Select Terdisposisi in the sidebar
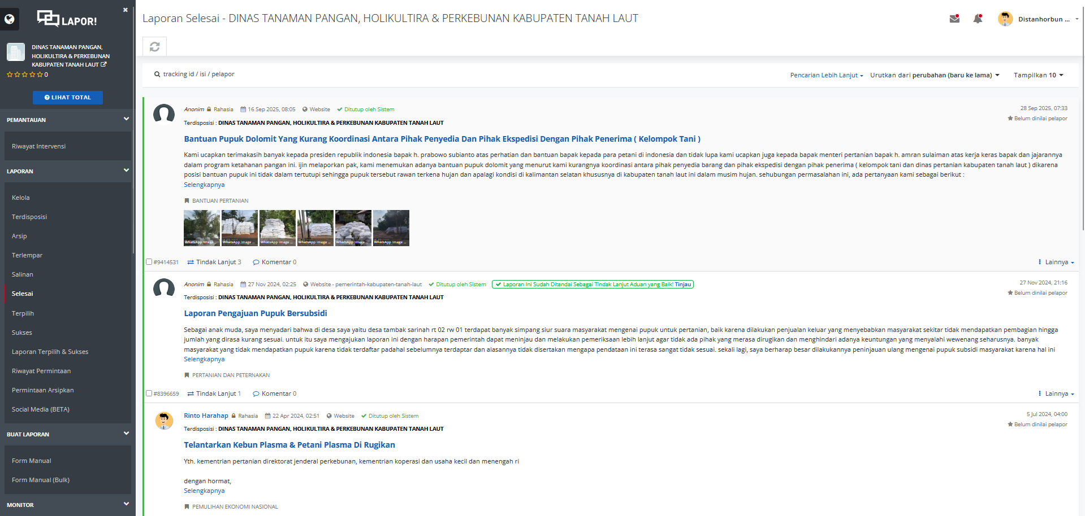Screen dimensions: 1085x516 click(x=29, y=217)
